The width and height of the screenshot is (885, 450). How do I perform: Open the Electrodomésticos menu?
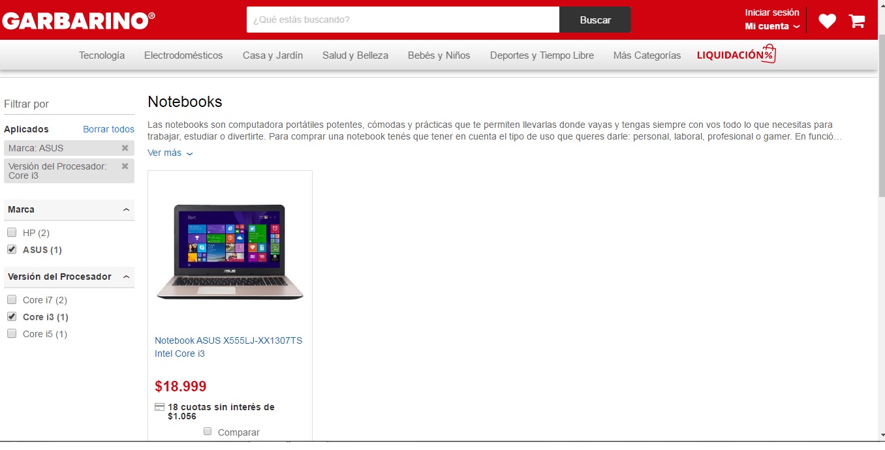(x=183, y=55)
